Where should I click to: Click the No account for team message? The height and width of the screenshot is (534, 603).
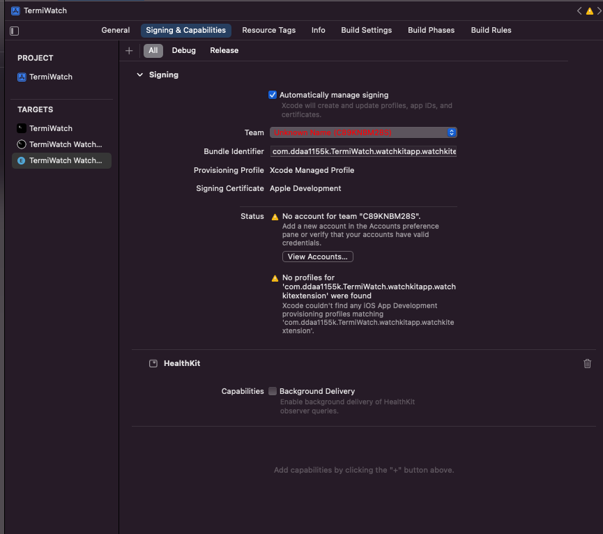(x=351, y=216)
